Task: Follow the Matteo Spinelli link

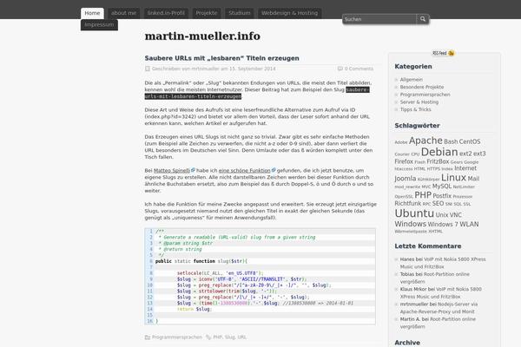Action: [x=172, y=170]
